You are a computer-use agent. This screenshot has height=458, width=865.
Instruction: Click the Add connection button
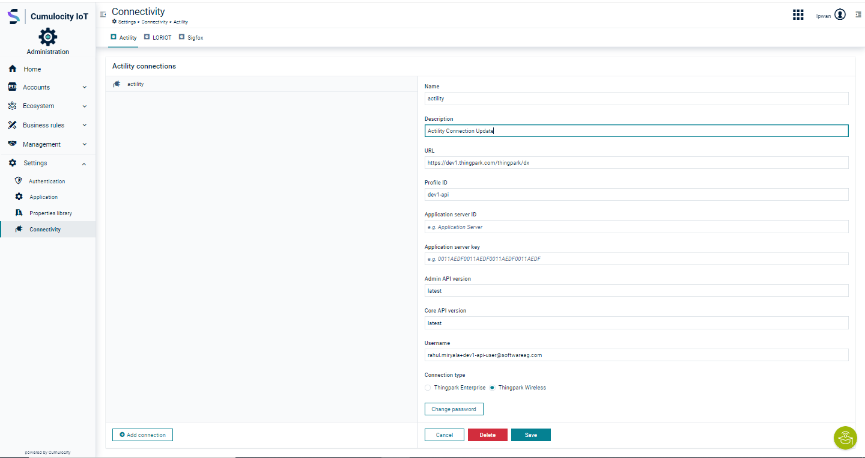(142, 435)
